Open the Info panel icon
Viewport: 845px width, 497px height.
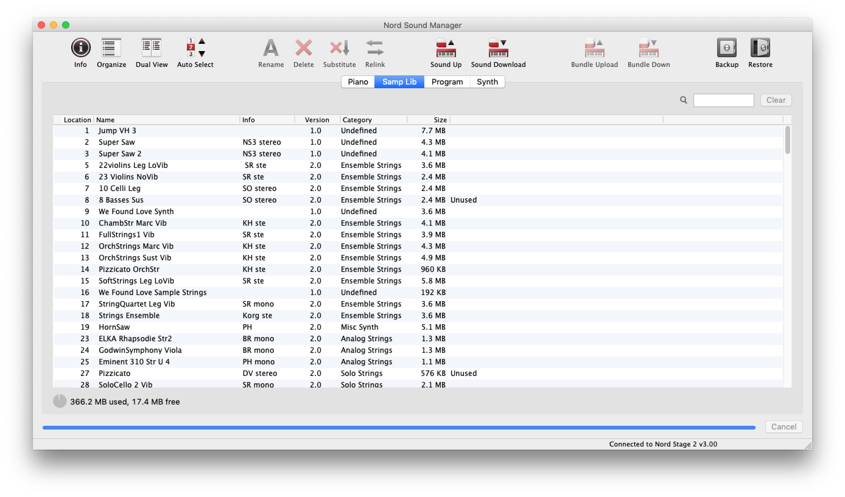80,47
